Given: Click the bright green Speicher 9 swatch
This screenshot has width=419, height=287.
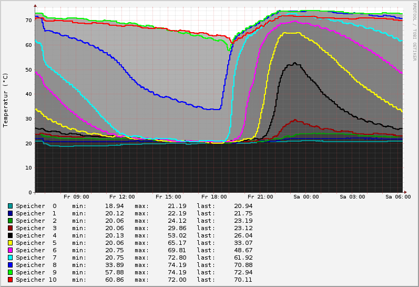Looking at the screenshot, I should [10, 272].
